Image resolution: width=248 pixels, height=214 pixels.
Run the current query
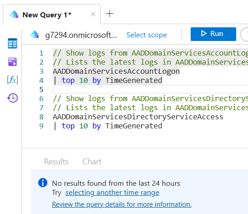click(213, 34)
